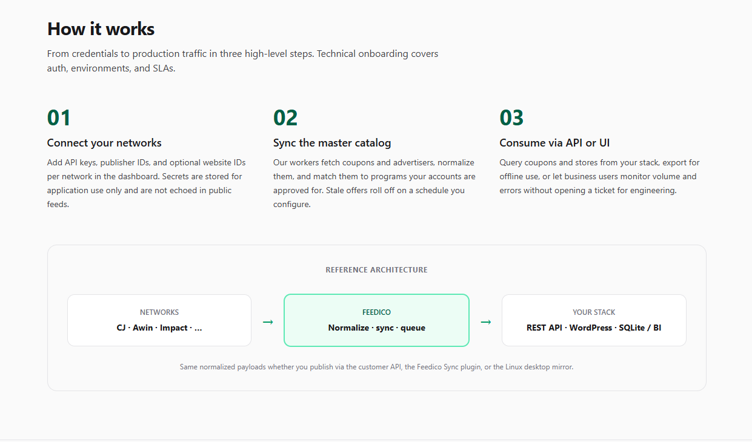This screenshot has height=442, width=752.
Task: Click the NETWORKS label in first card
Action: point(159,312)
